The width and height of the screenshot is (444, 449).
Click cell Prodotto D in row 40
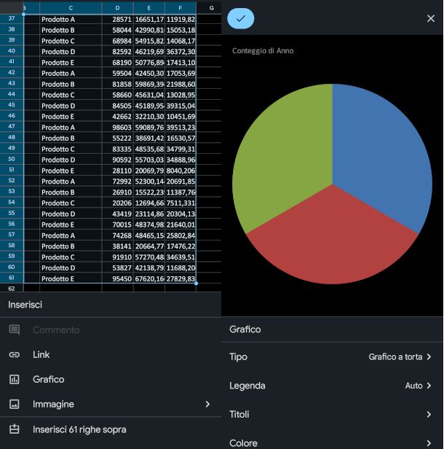71,52
